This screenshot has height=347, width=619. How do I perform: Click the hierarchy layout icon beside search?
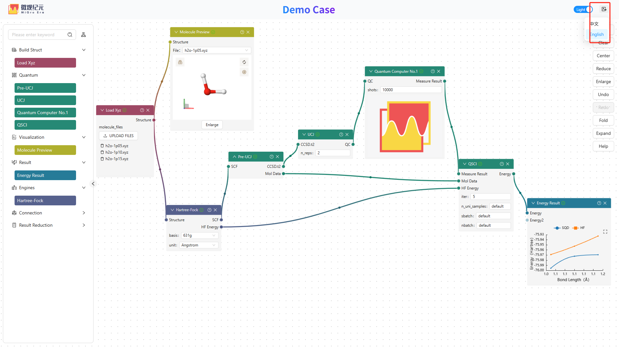[83, 35]
